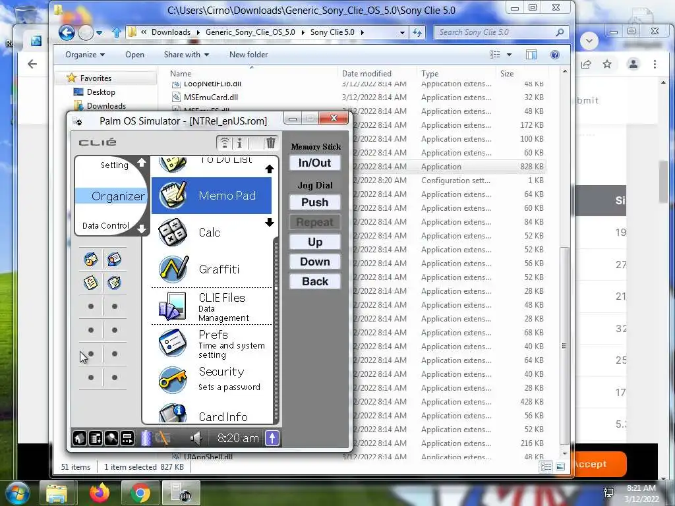Tap the Home icon in status bar
This screenshot has height=506, width=675.
pyautogui.click(x=80, y=438)
